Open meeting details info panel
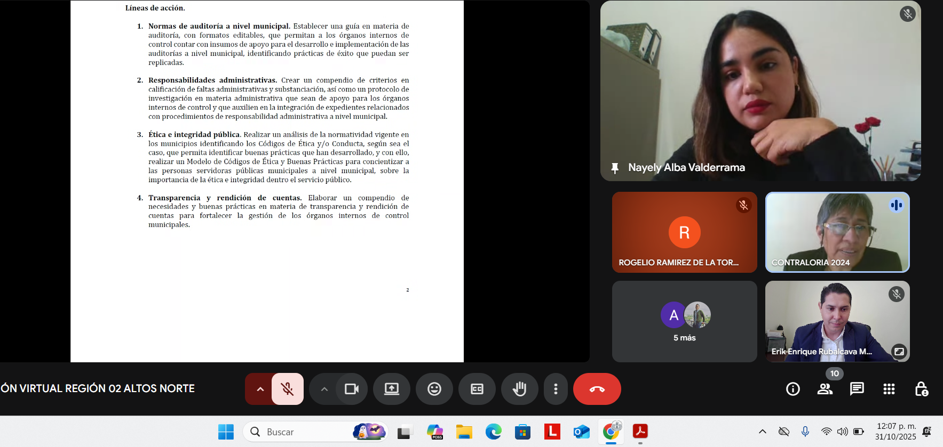Screen dimensions: 943x447 [x=793, y=389]
